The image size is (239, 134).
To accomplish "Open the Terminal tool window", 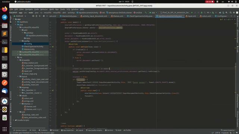I will (54, 130).
